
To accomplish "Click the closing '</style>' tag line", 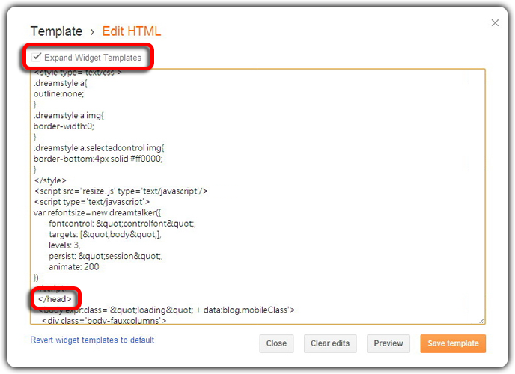I will click(x=50, y=180).
